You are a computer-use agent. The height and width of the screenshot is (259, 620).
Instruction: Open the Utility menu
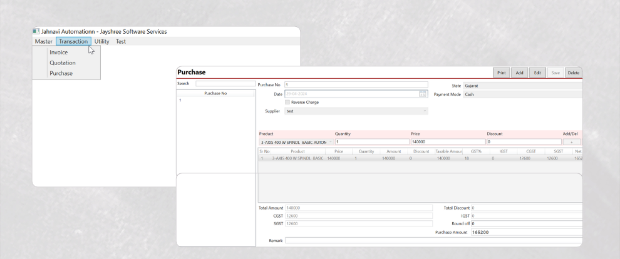click(101, 41)
